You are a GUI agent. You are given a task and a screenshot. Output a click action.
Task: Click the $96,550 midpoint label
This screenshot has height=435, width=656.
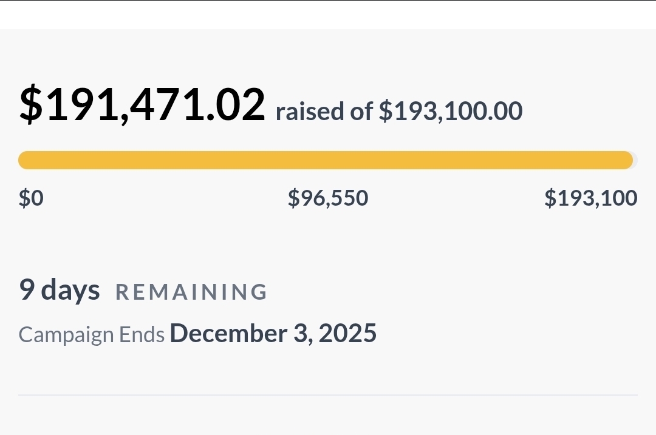tap(328, 198)
